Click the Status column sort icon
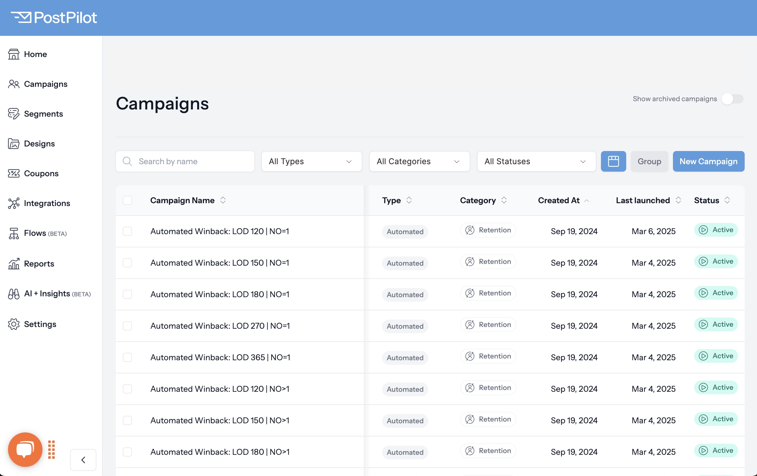 727,200
